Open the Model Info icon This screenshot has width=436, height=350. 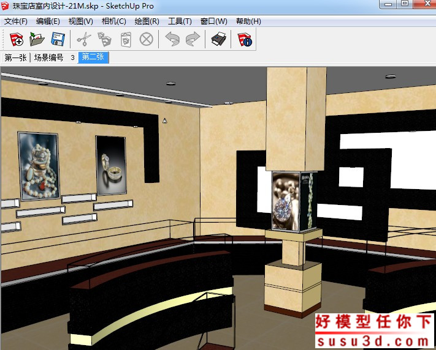[x=245, y=39]
